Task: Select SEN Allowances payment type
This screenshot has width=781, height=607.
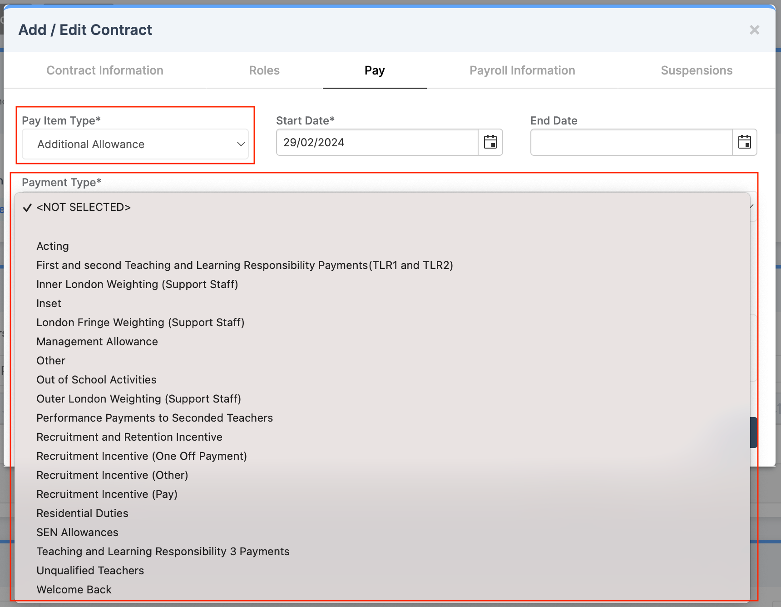Action: 77,532
